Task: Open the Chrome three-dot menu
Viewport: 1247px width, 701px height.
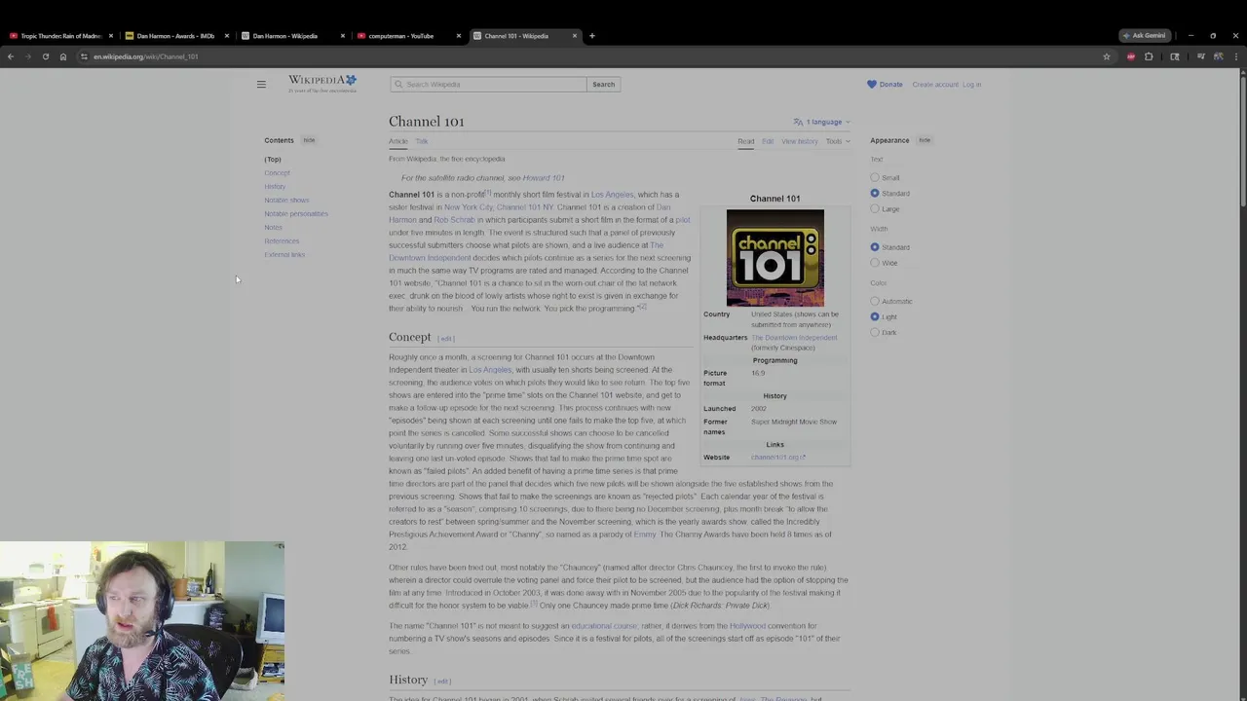Action: tap(1236, 56)
